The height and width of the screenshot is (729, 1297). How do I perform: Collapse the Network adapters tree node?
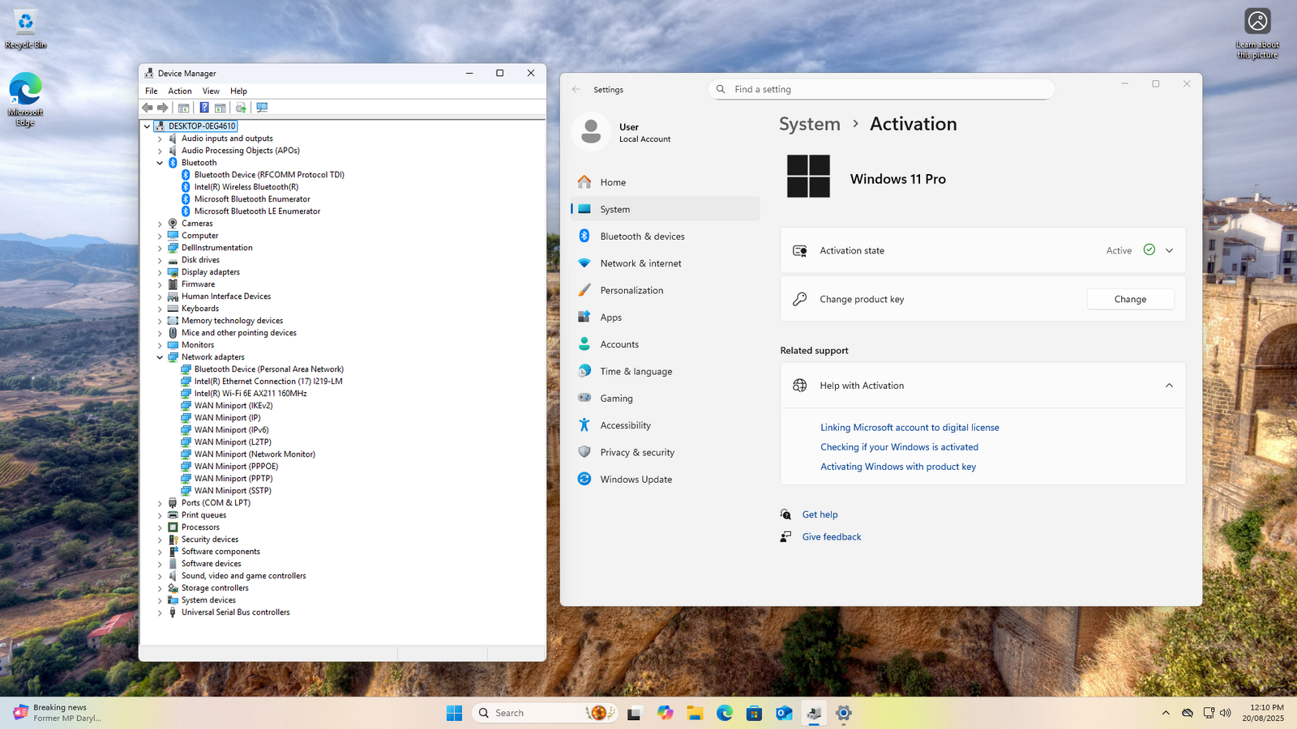pyautogui.click(x=160, y=357)
